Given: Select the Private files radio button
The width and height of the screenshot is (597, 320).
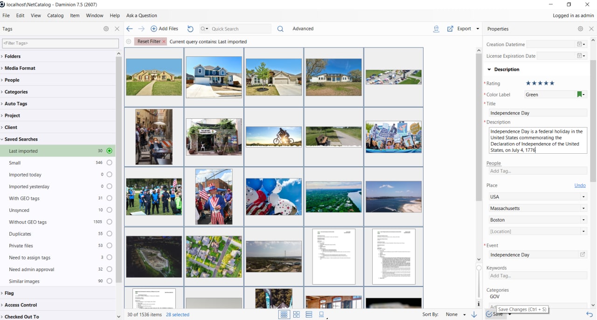Looking at the screenshot, I should pos(109,245).
